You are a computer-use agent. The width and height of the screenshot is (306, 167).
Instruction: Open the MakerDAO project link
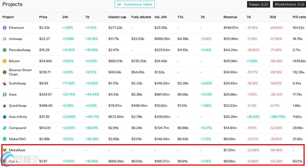tap(17, 139)
